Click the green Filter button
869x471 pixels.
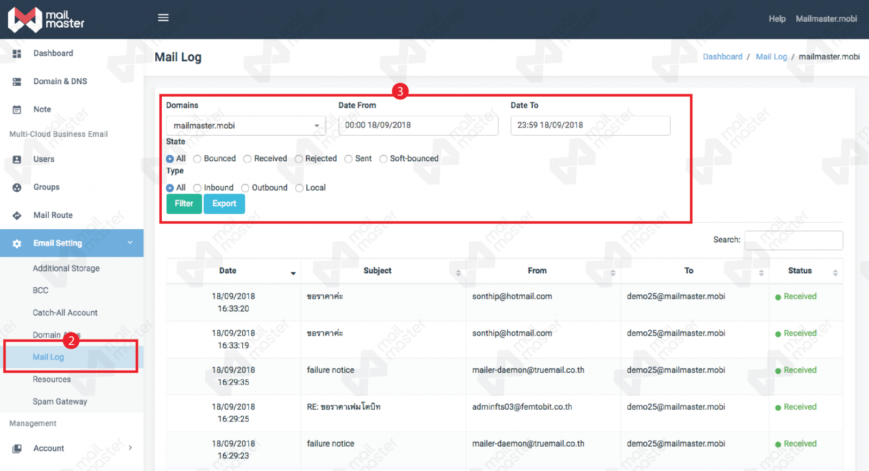(184, 204)
